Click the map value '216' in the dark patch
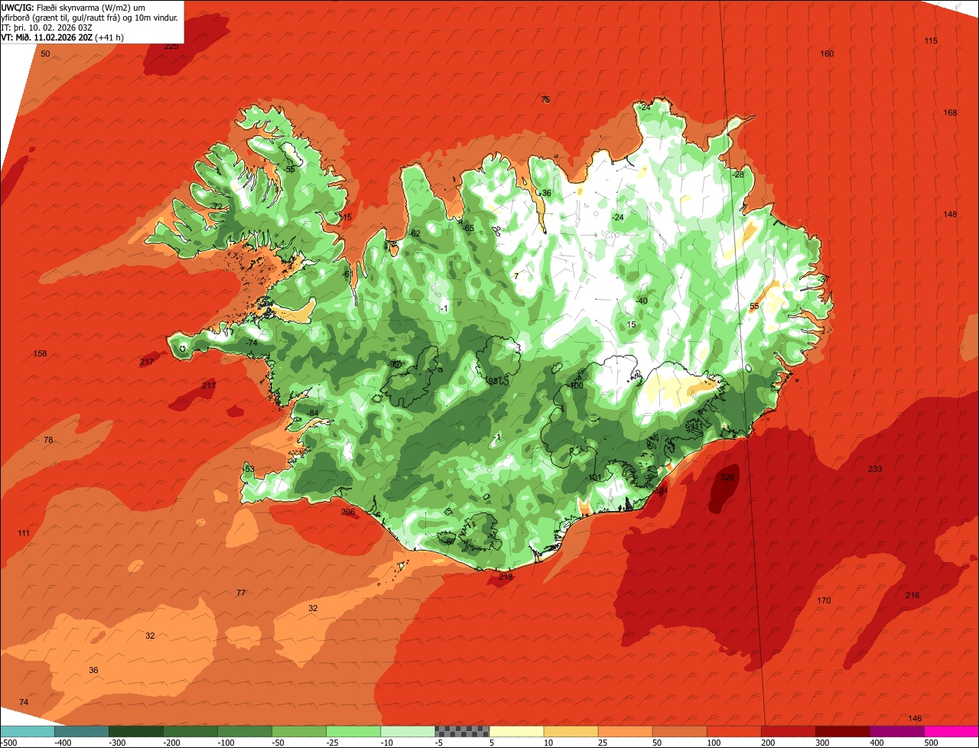Viewport: 979px width, 748px height. [x=912, y=595]
